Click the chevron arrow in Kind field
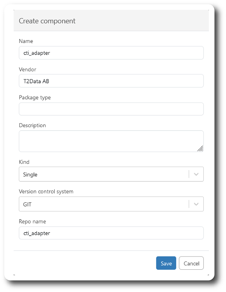Image resolution: width=226 pixels, height=292 pixels. coord(196,175)
